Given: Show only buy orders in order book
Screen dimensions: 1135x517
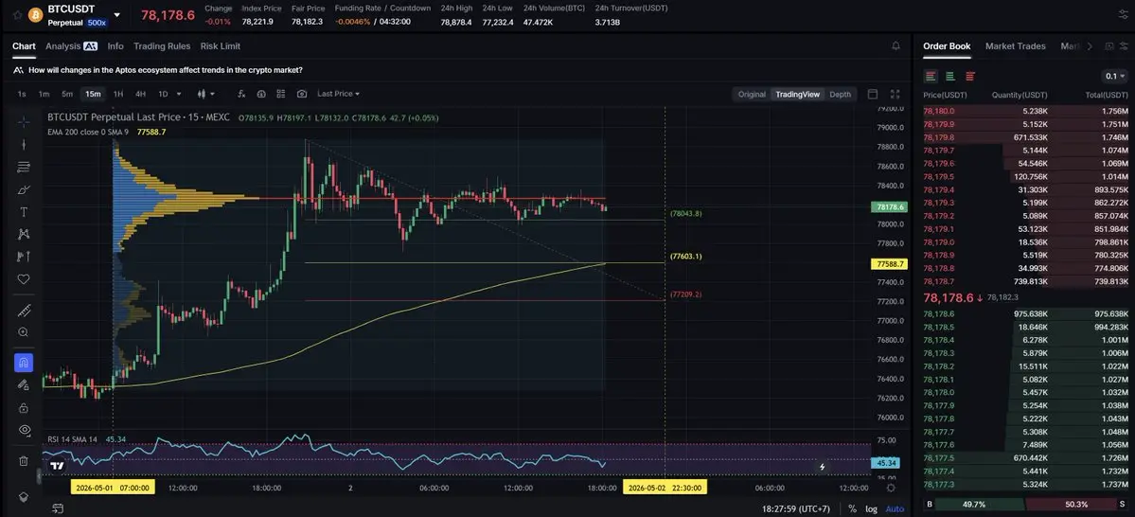Looking at the screenshot, I should (950, 76).
